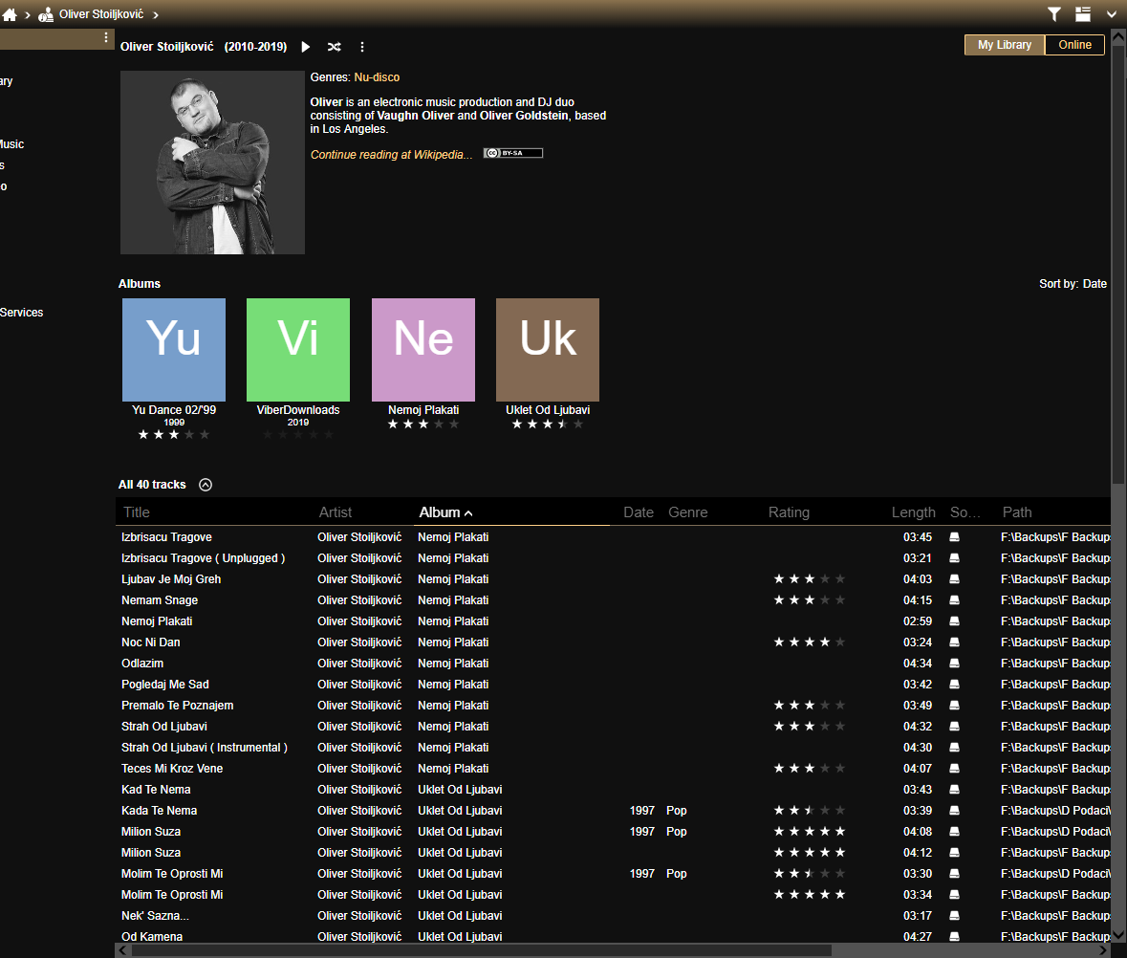Viewport: 1127px width, 958px height.
Task: Collapse the All 40 tracks section
Action: pyautogui.click(x=206, y=485)
